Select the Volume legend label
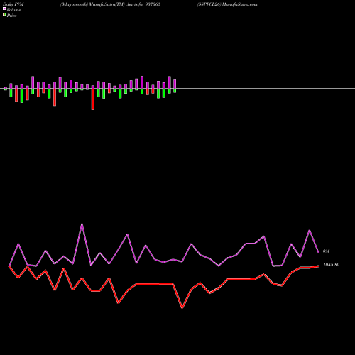The width and height of the screenshot is (355, 355). (13, 10)
